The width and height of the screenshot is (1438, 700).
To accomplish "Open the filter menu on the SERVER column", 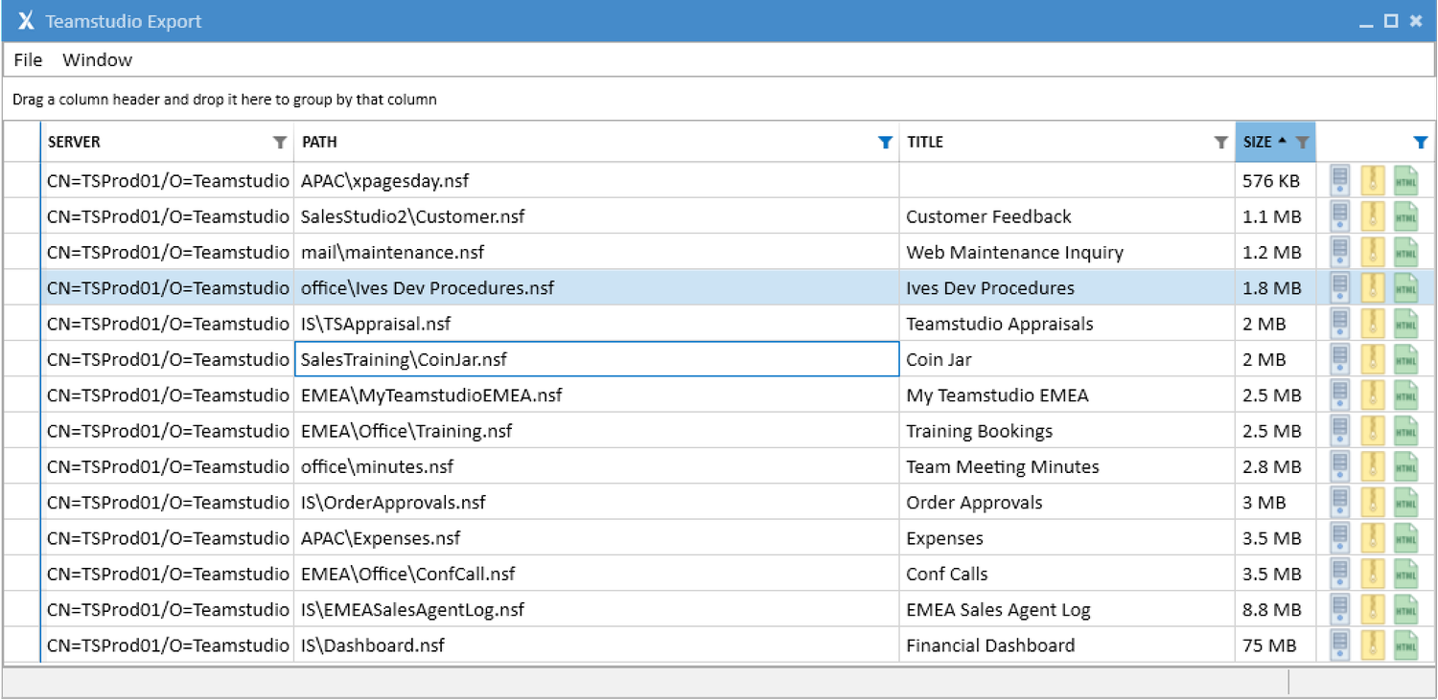I will coord(279,142).
